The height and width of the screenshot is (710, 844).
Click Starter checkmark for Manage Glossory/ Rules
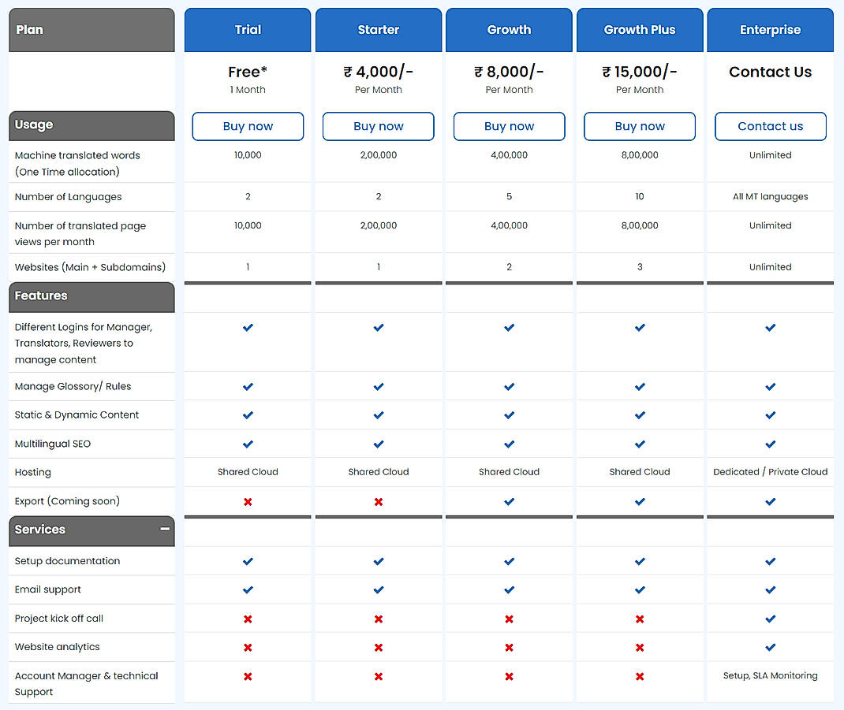pyautogui.click(x=379, y=387)
